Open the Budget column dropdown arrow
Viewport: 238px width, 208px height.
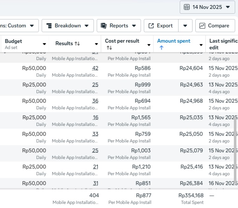pyautogui.click(x=44, y=44)
